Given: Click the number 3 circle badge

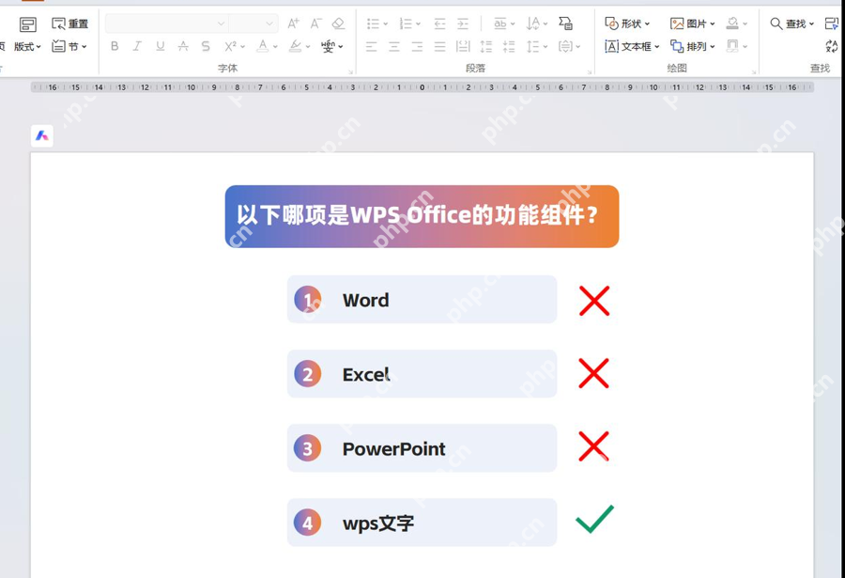Looking at the screenshot, I should pos(308,448).
